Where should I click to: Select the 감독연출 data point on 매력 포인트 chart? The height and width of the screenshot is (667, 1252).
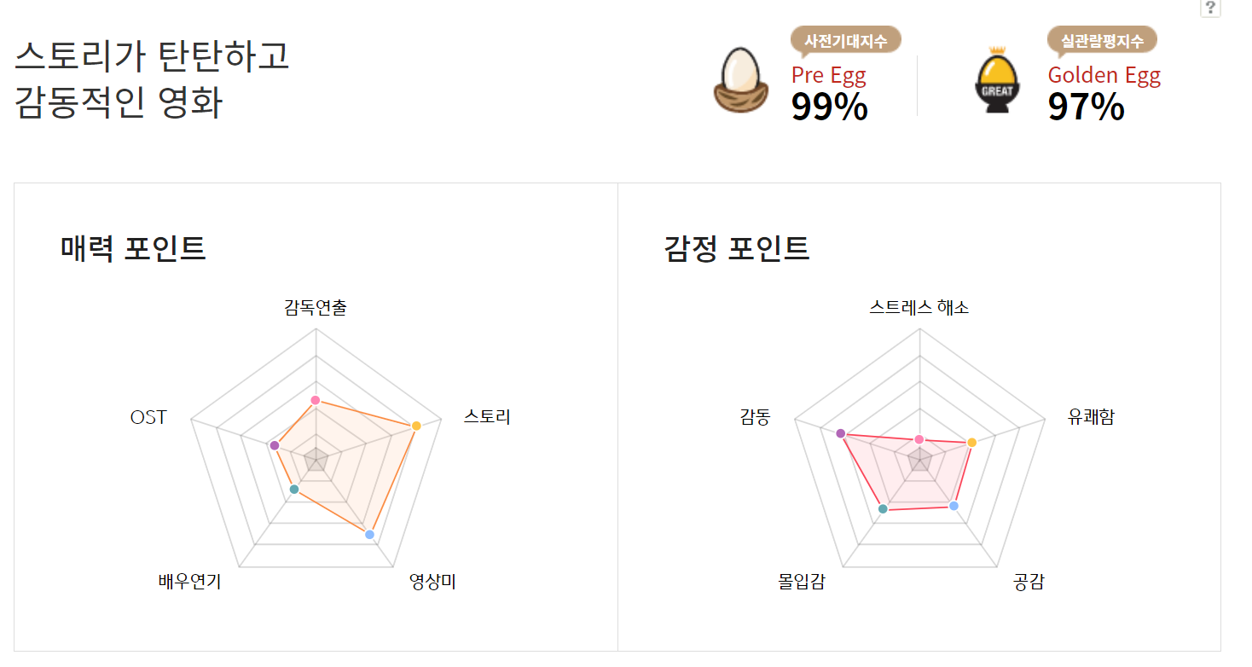click(x=316, y=397)
